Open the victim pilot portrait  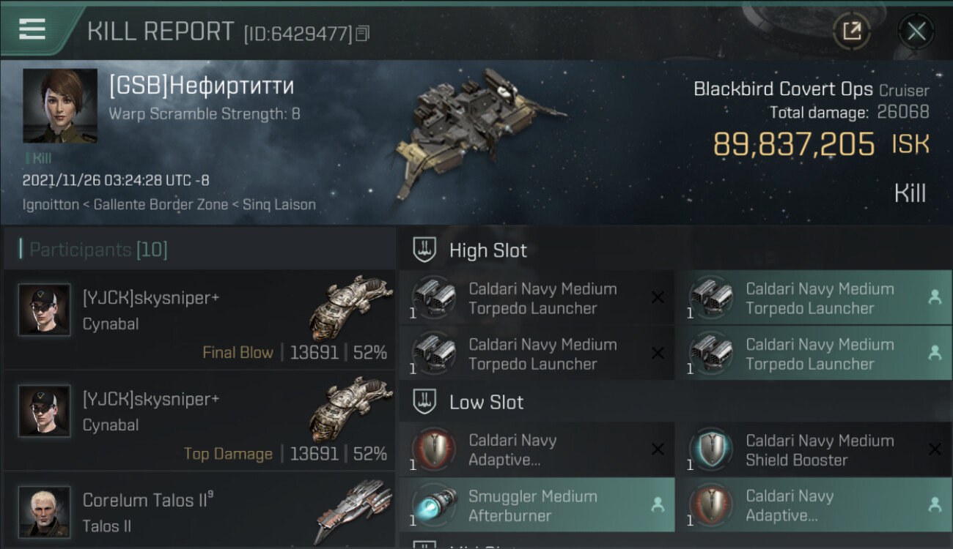pyautogui.click(x=60, y=105)
